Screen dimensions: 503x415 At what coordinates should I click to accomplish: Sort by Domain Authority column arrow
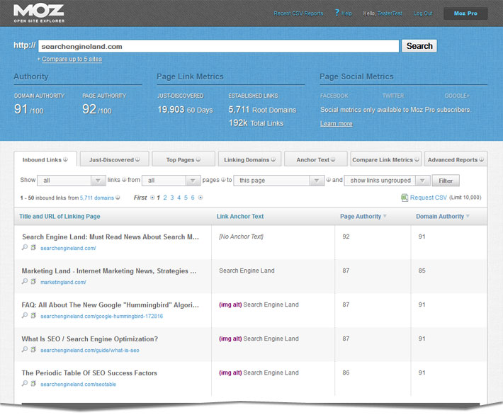point(468,216)
